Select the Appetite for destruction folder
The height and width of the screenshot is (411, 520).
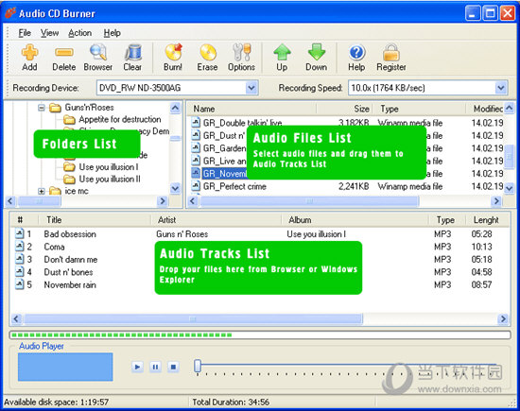pos(120,119)
